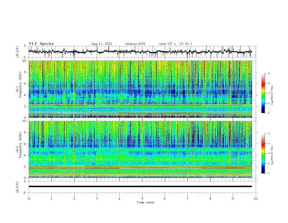Click the "4" kHz tick of ch.2 spectrogram

tap(25, 155)
